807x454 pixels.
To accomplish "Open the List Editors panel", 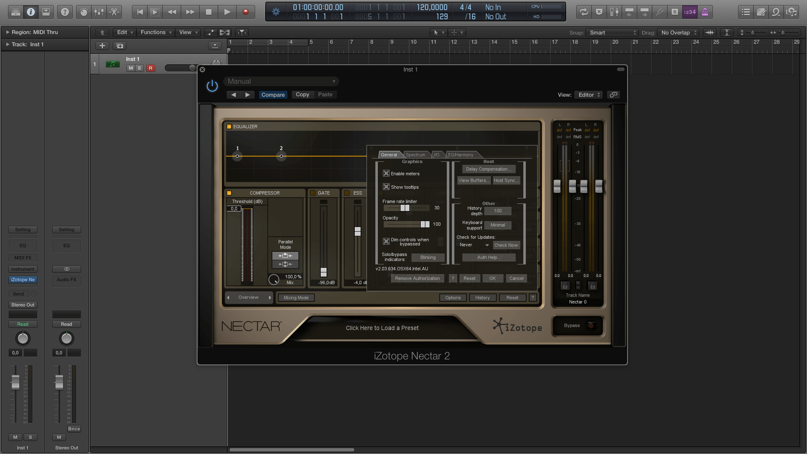I will 746,12.
